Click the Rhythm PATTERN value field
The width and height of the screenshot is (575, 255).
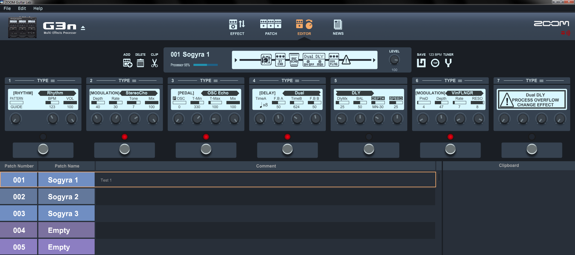16,103
